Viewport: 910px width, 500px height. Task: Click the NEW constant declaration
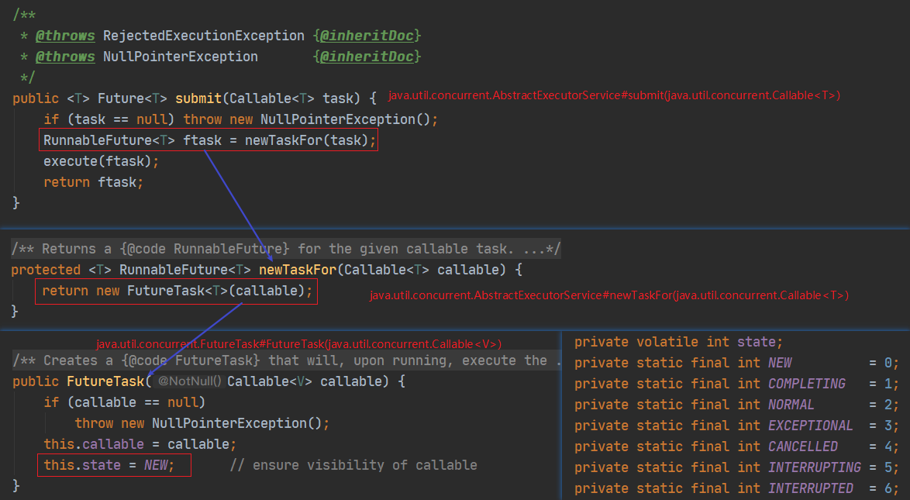coord(736,363)
